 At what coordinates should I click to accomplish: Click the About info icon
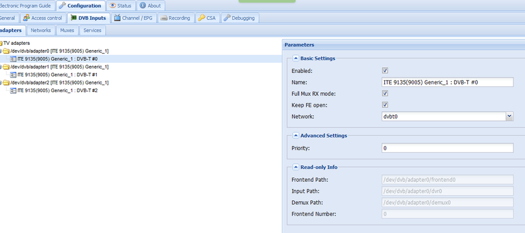click(x=143, y=6)
